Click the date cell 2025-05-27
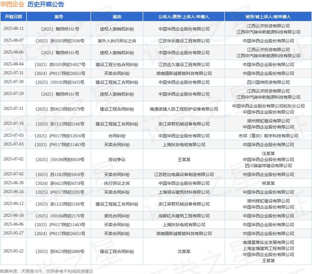This screenshot has height=274, width=312. (13, 233)
